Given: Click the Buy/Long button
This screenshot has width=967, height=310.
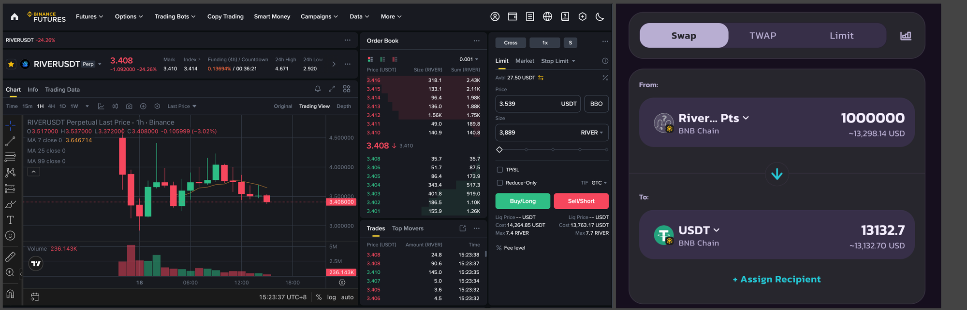Looking at the screenshot, I should (x=523, y=201).
